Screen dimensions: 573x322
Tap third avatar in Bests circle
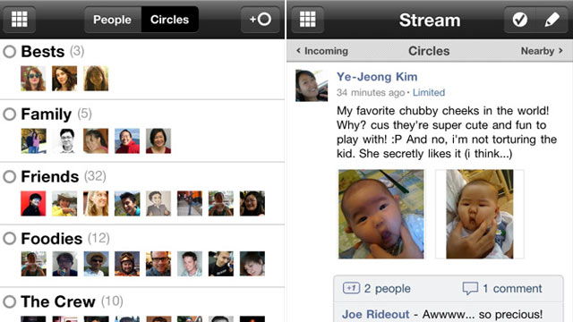[x=96, y=78]
